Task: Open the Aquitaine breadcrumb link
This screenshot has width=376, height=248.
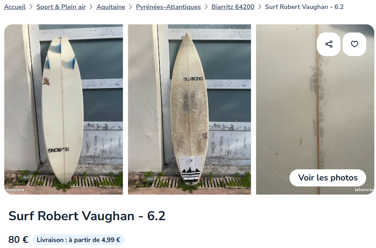Action: (111, 7)
